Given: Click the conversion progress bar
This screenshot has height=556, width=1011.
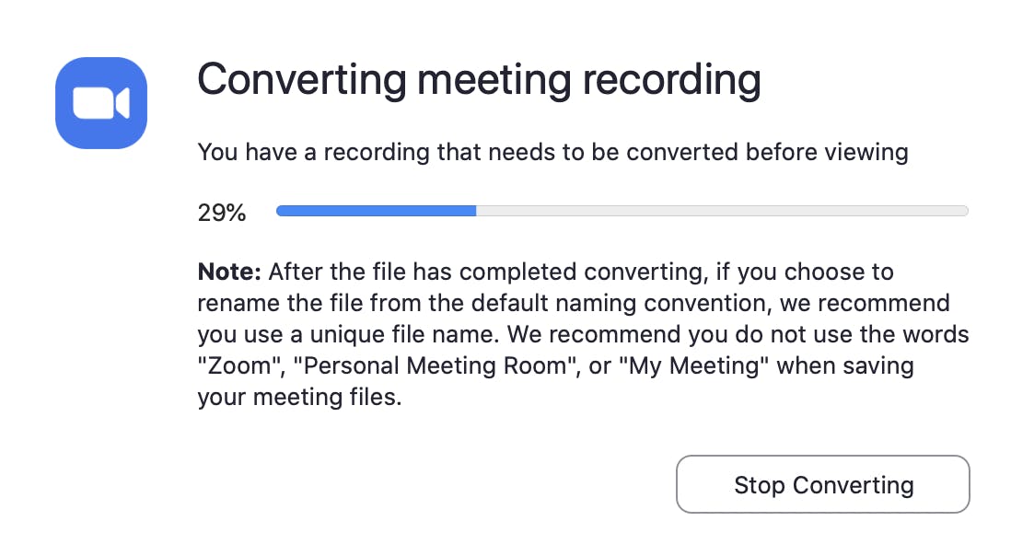Looking at the screenshot, I should [622, 210].
